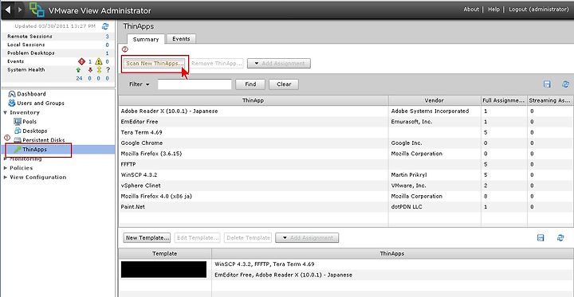Click the Problem Desktops count 1
This screenshot has width=574, height=297.
108,53
